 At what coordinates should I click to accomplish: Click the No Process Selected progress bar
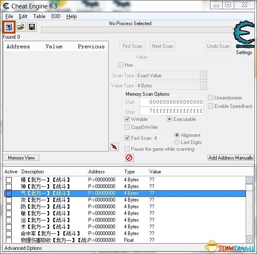[x=137, y=30]
